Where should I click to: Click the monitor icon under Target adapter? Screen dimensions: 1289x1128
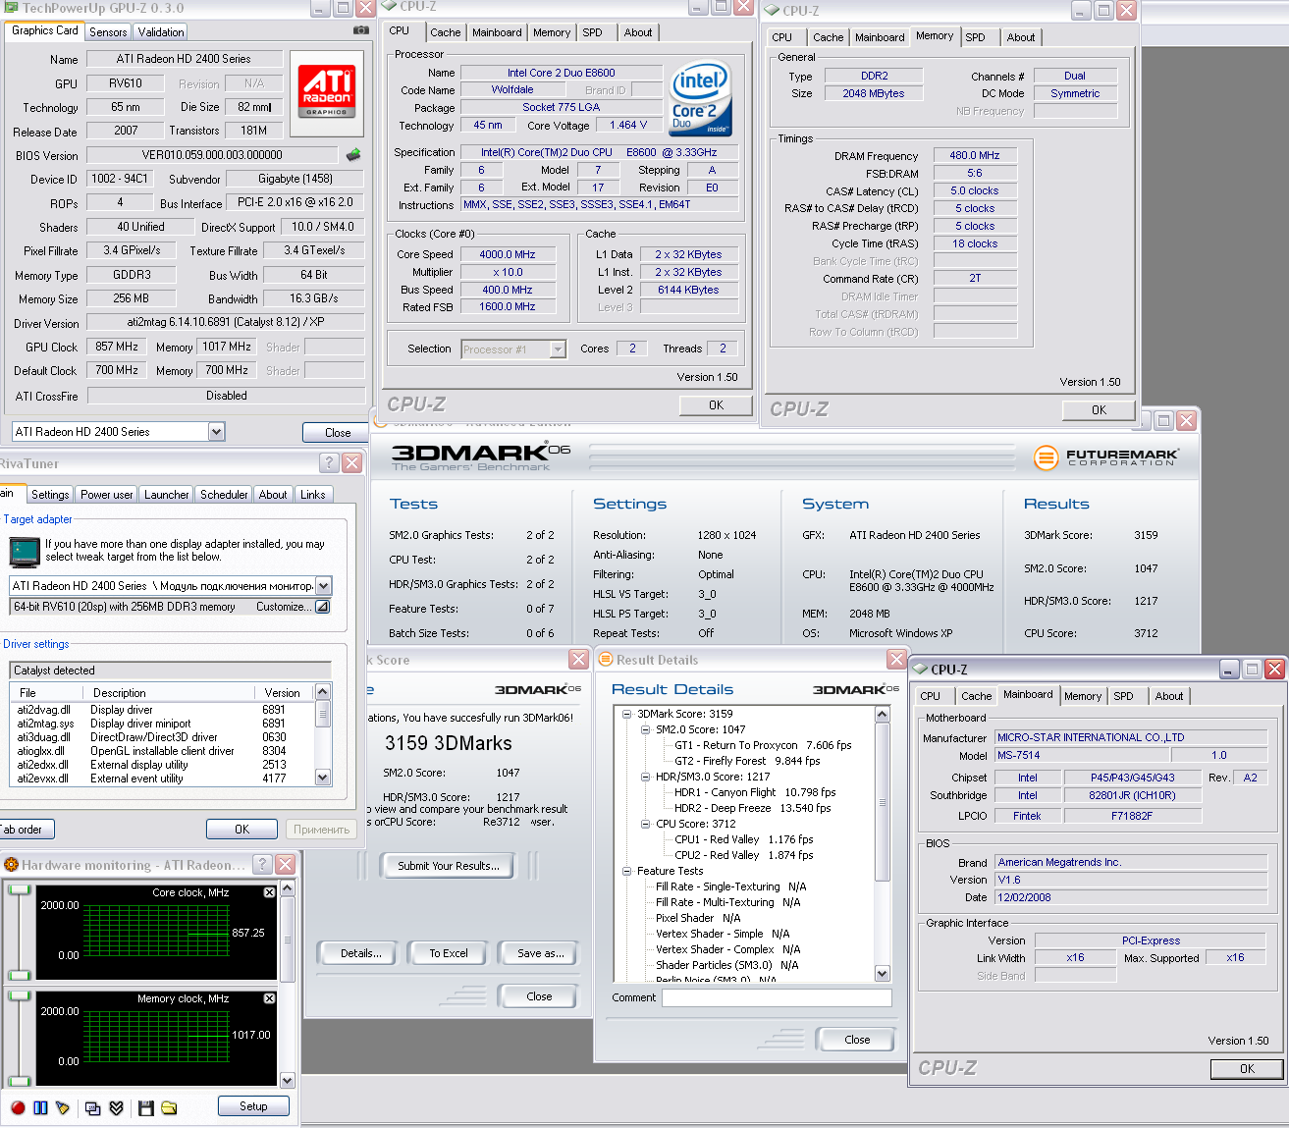24,551
